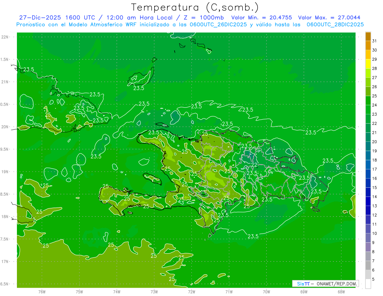Click the legend value '28'
Image resolution: width=383 pixels, height=296 pixels.
tap(375, 68)
